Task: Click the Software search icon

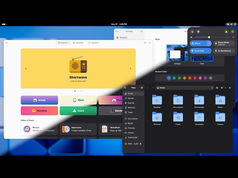Action: click(7, 43)
